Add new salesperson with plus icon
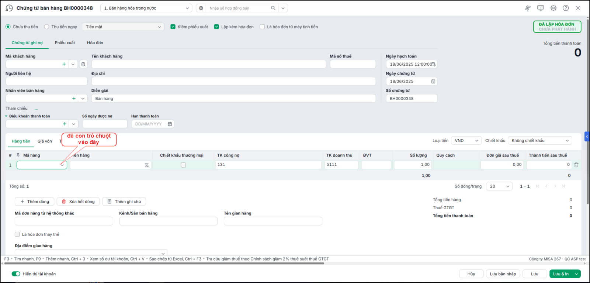Viewport: 590px width, 283px height. pos(74,98)
